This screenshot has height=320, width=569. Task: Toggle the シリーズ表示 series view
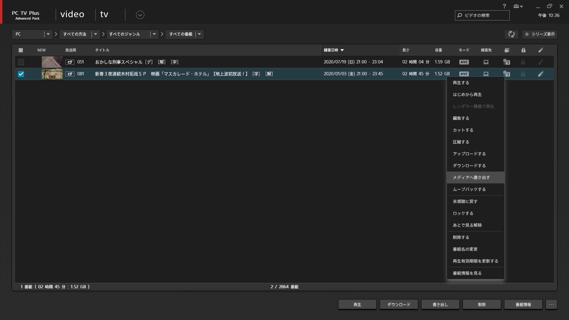pyautogui.click(x=539, y=34)
